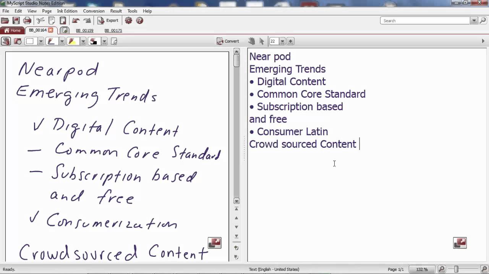Switch to the Home tab

pyautogui.click(x=12, y=31)
